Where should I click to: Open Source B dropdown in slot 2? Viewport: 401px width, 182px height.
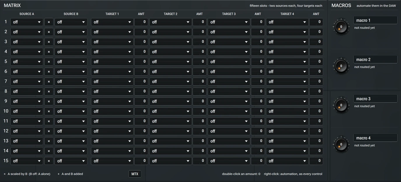tap(71, 32)
